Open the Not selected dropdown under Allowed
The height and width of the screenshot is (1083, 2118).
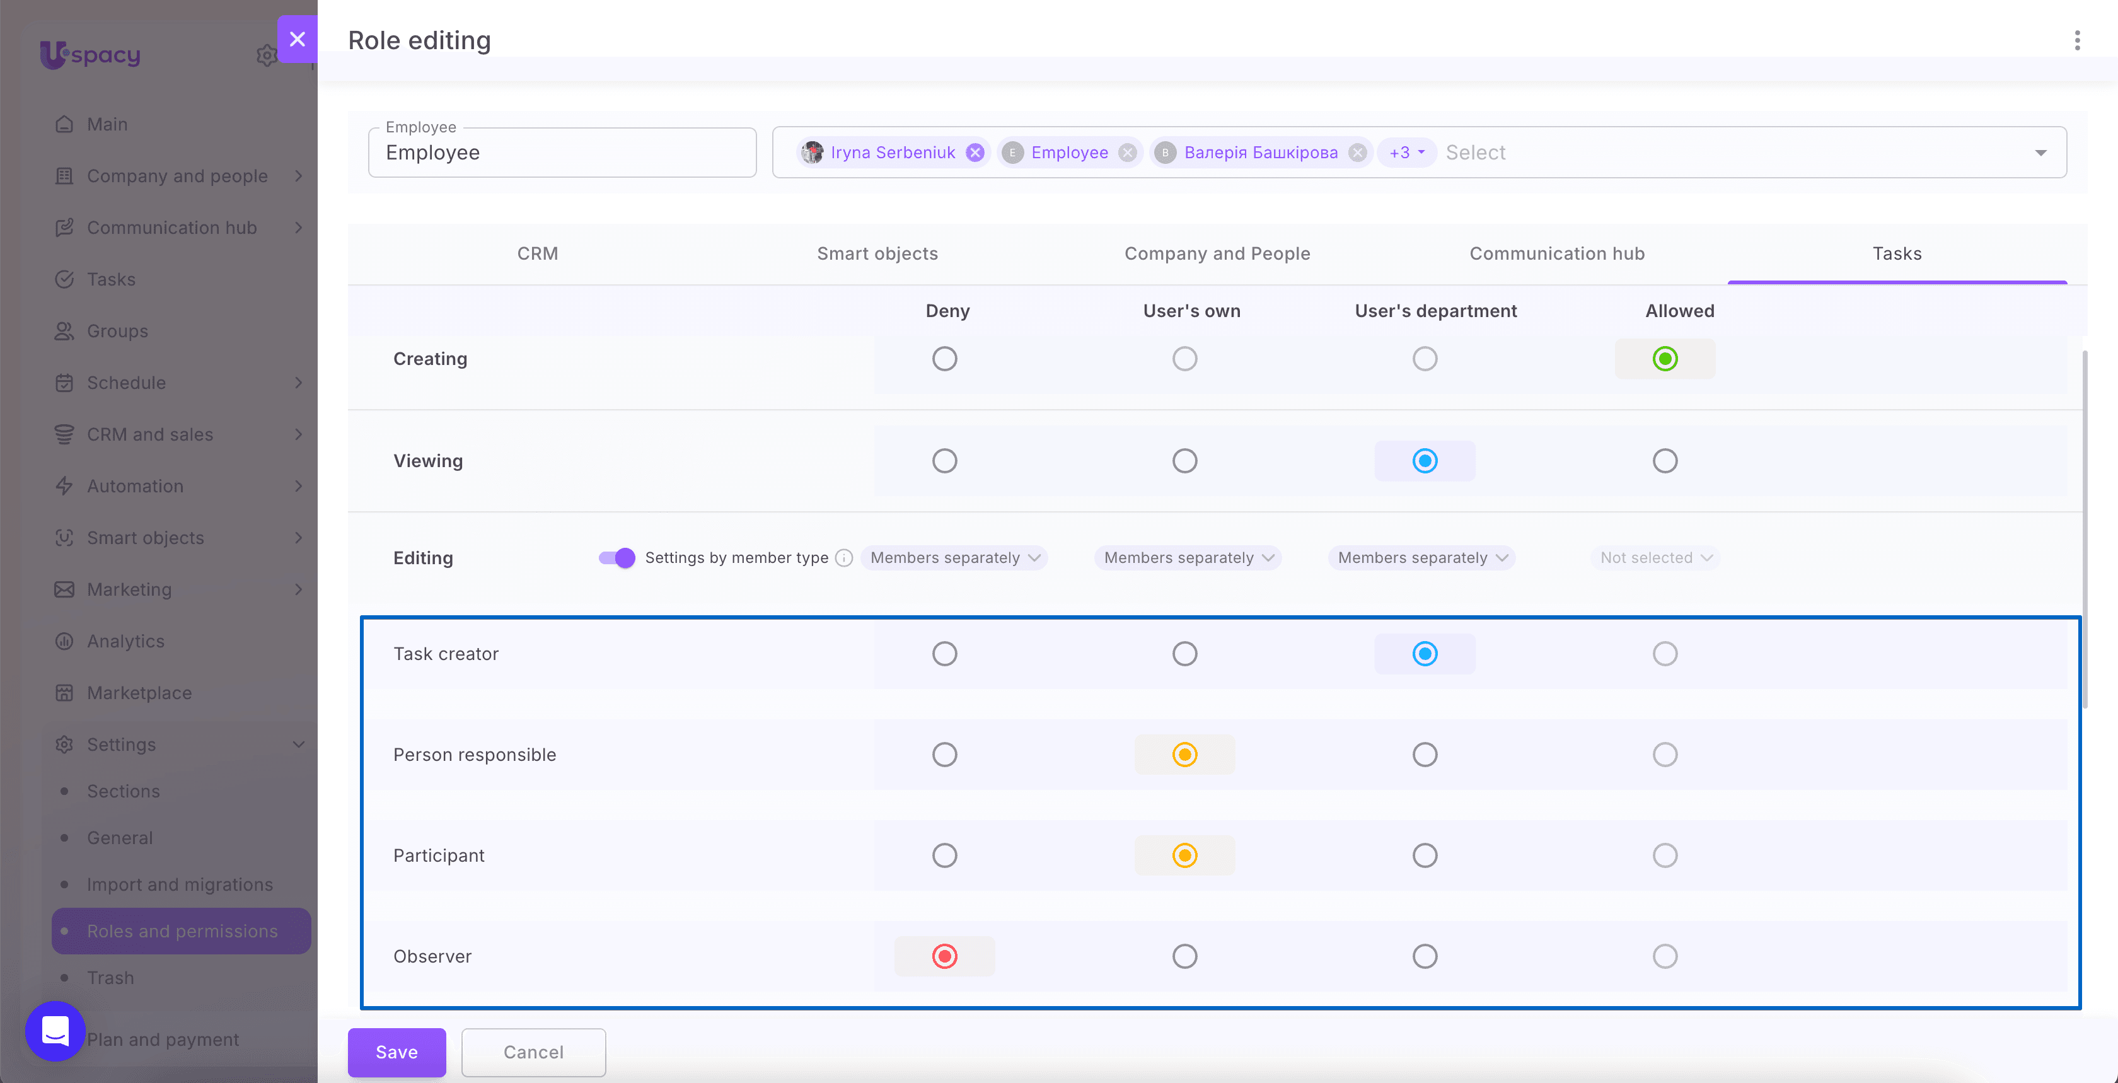[1655, 557]
